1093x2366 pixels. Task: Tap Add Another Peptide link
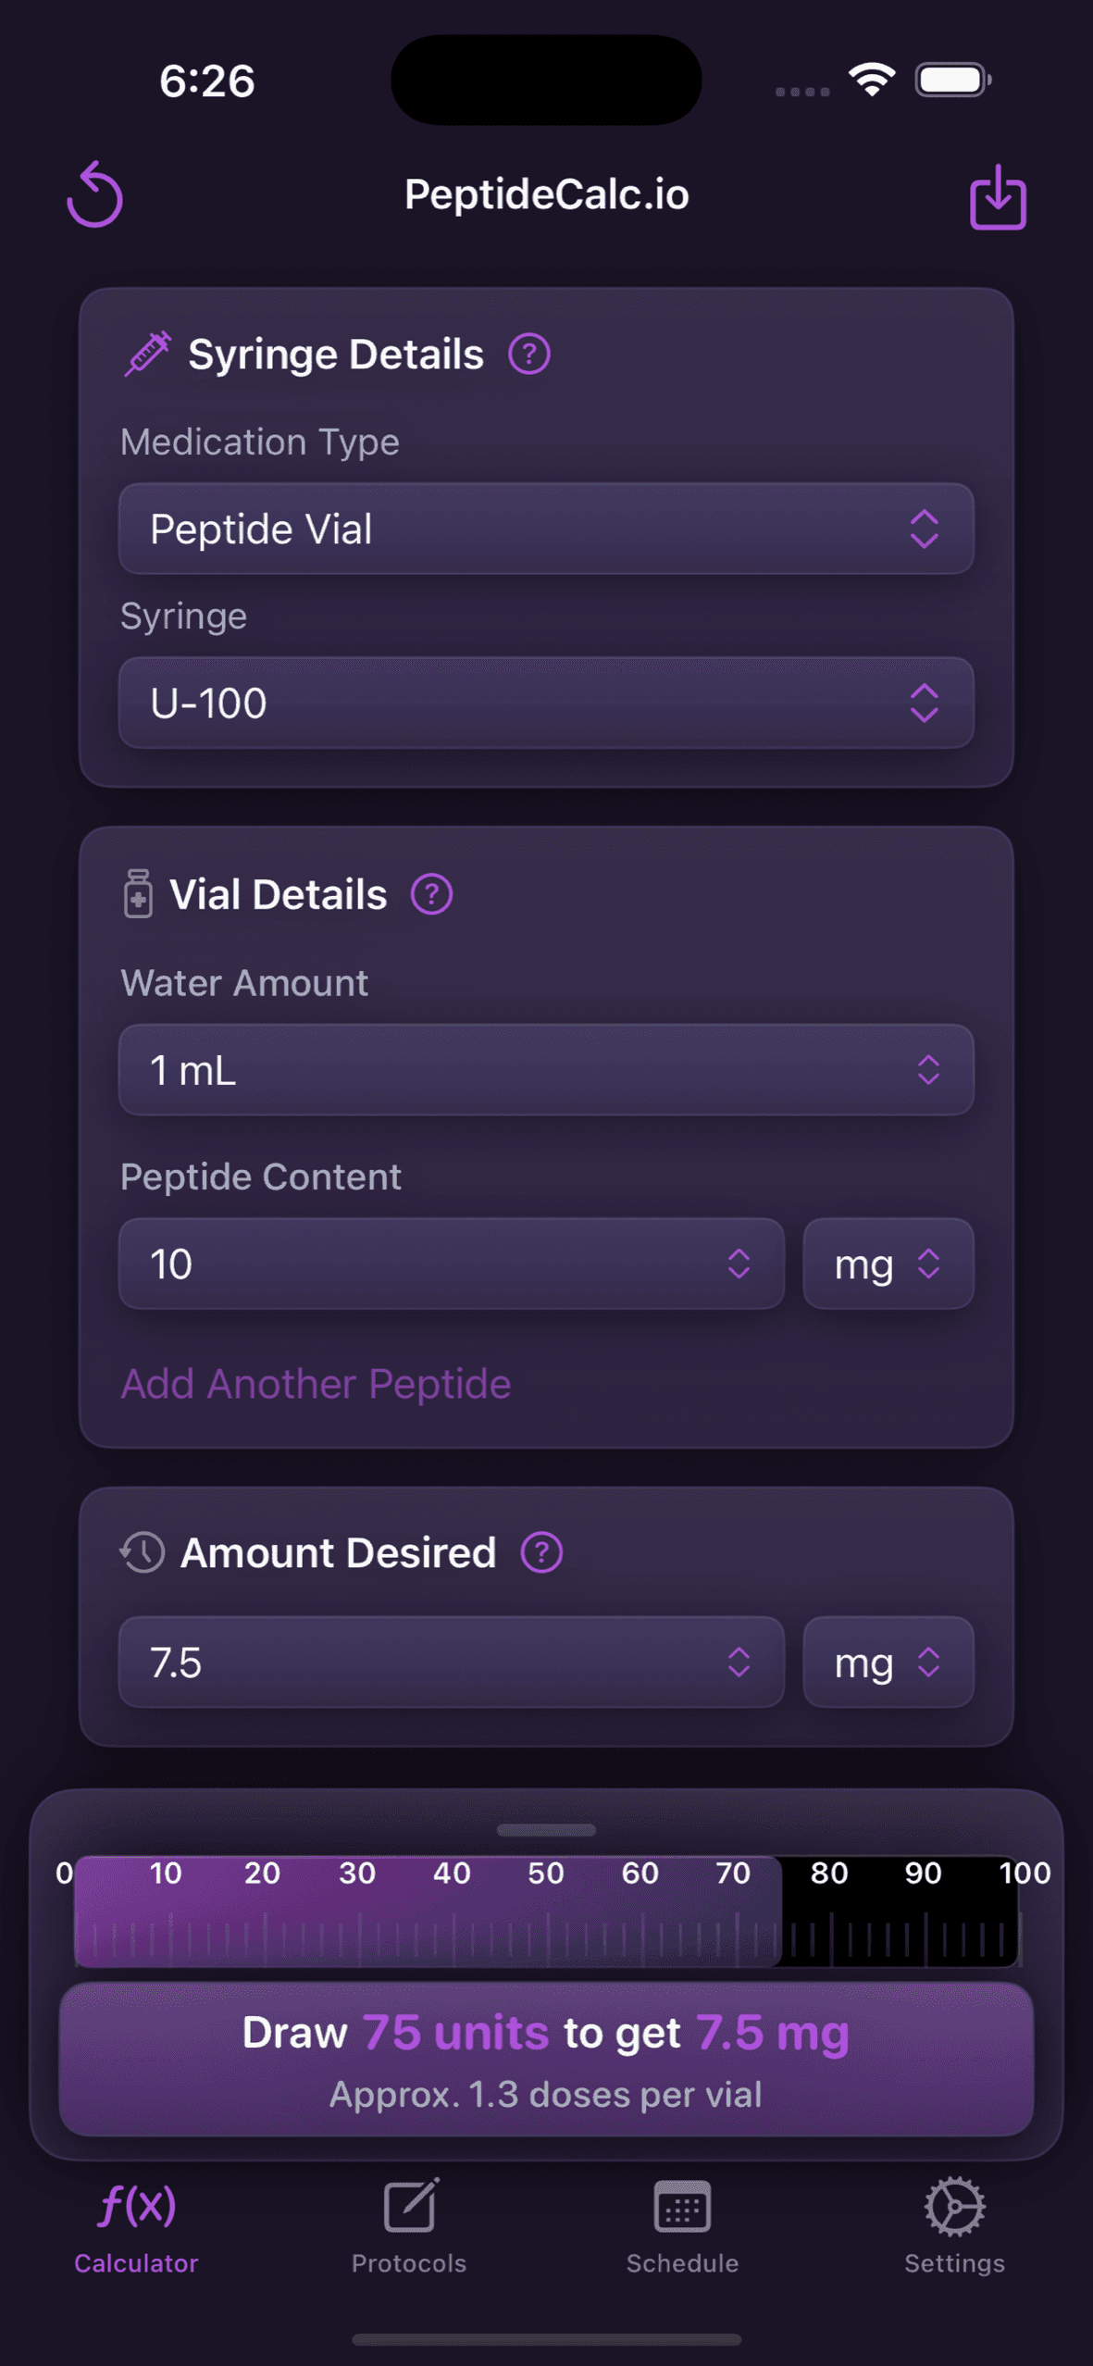coord(316,1384)
